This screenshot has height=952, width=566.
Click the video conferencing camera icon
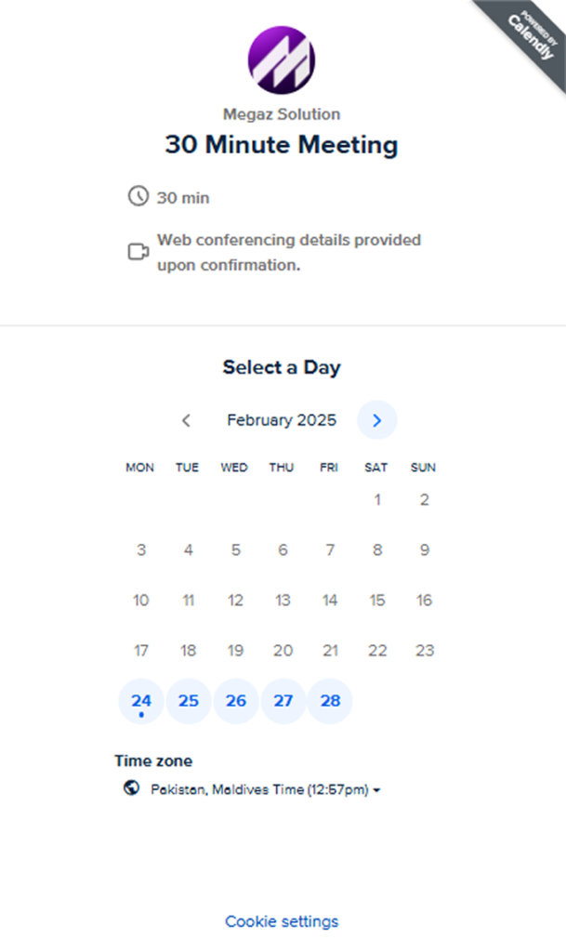click(x=138, y=252)
